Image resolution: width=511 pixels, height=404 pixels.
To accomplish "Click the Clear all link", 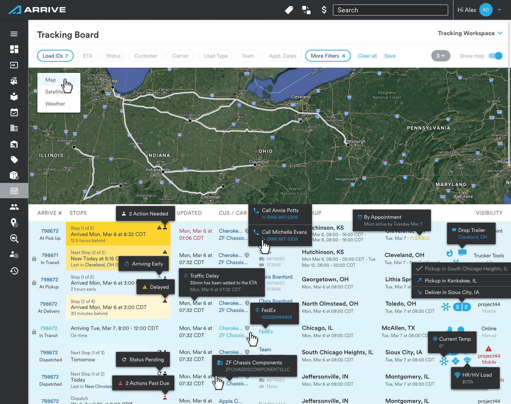I will coord(367,56).
